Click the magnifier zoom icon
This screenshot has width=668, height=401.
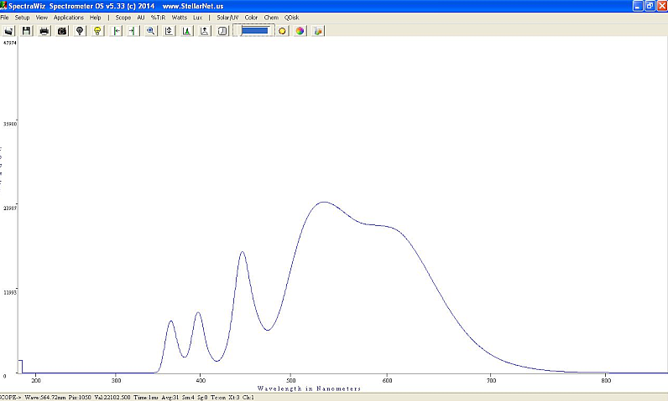tap(151, 31)
